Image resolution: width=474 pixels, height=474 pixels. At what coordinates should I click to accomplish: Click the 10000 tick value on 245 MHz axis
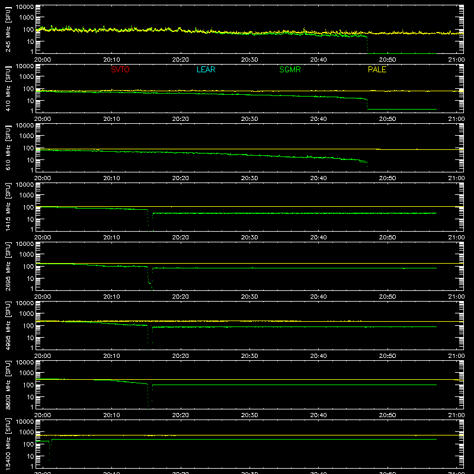click(25, 7)
